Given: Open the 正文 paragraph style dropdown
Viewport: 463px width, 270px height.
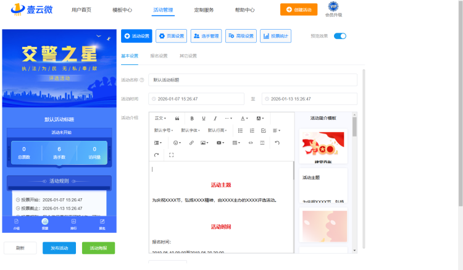Looking at the screenshot, I should point(160,118).
